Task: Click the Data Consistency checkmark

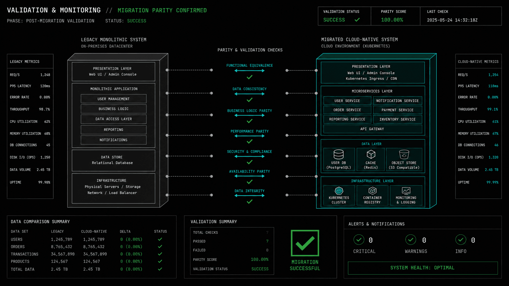Action: click(249, 100)
